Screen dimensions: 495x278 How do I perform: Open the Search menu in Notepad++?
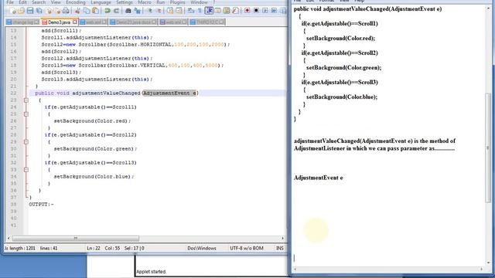(x=39, y=2)
